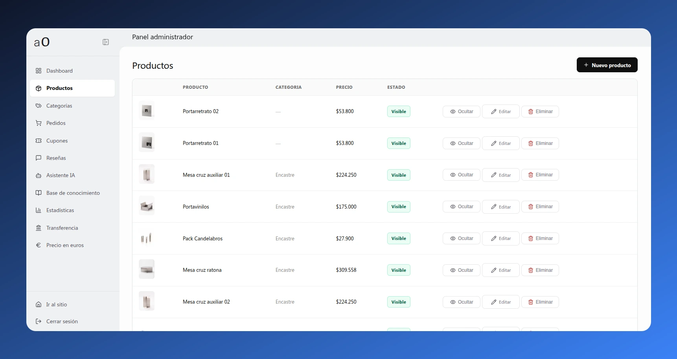
Task: Hide Portarretrato 02 with Ocultar
Action: (x=462, y=112)
